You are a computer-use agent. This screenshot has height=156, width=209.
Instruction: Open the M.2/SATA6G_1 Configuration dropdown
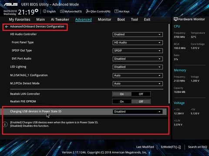[138, 75]
